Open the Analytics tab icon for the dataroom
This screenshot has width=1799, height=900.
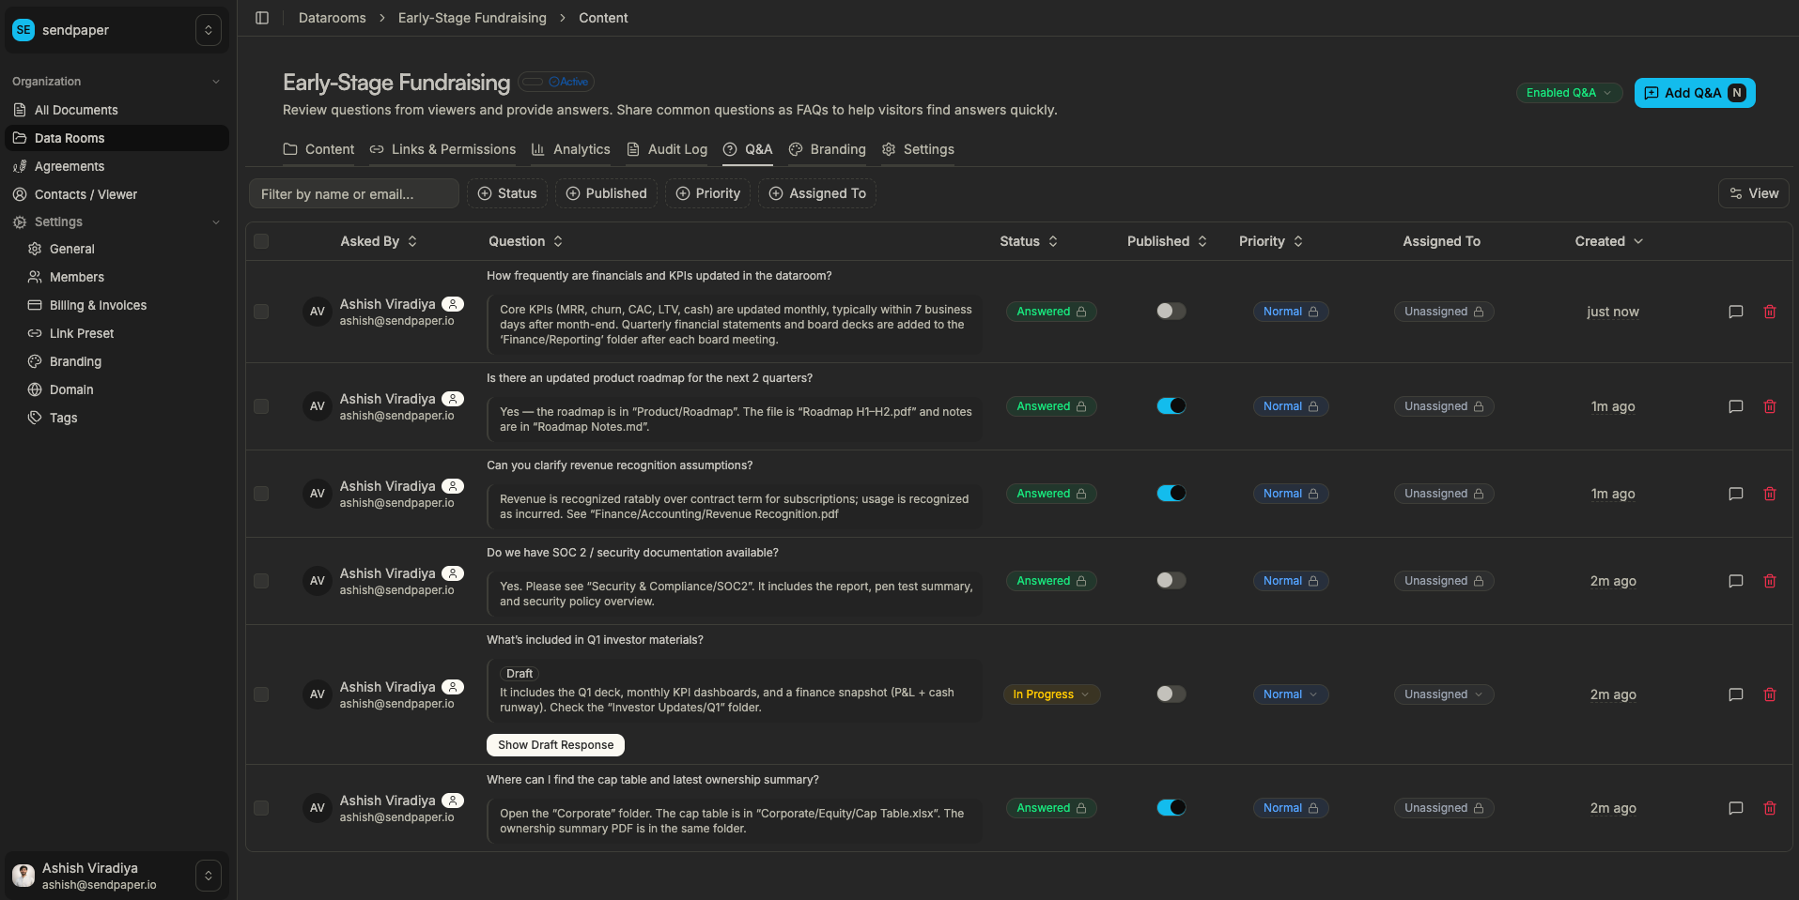[x=537, y=149]
